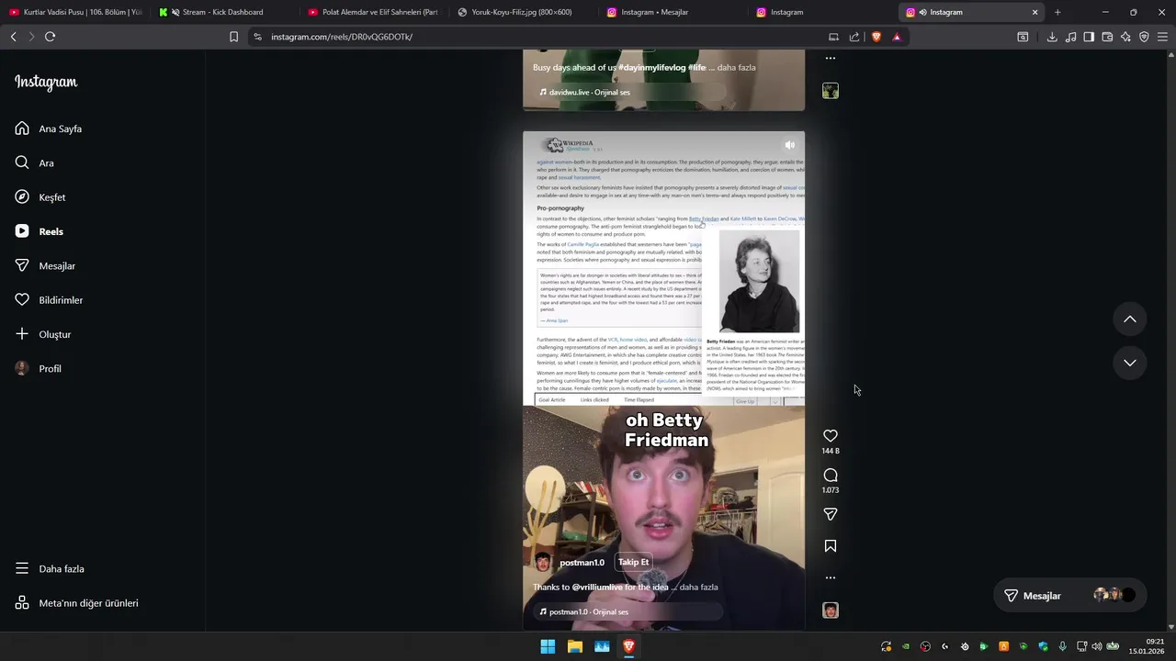Viewport: 1176px width, 661px height.
Task: Open more options for postman1.0 reel
Action: tap(831, 577)
